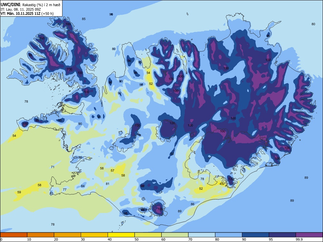Click the '93' humidity value on map

pos(121,81)
